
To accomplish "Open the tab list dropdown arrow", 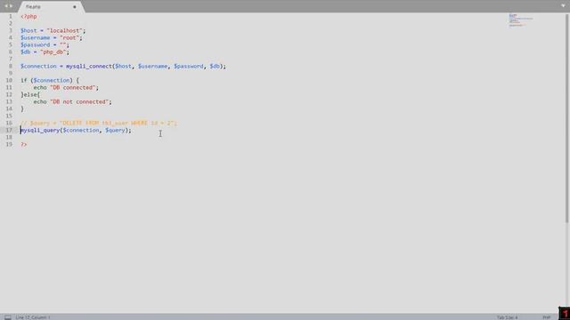I will point(563,6).
